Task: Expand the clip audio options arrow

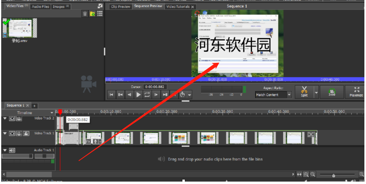Action: click(x=100, y=142)
